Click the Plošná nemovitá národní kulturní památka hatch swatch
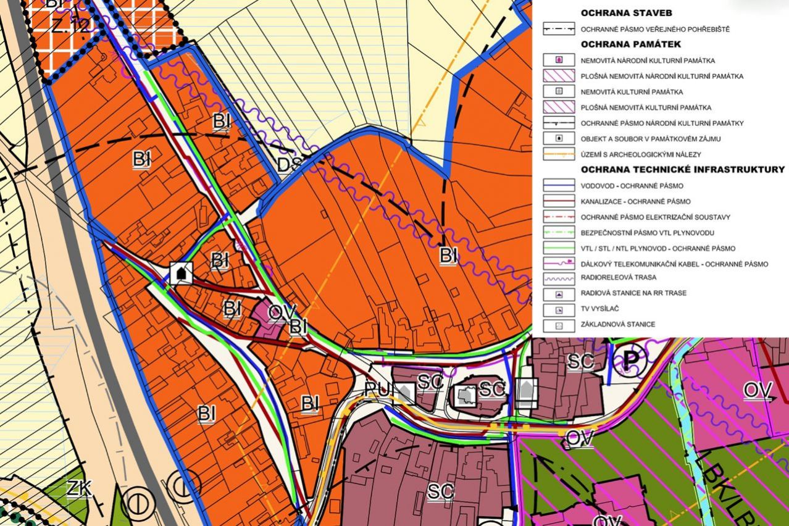Screen dimensions: 789x526 pos(559,76)
